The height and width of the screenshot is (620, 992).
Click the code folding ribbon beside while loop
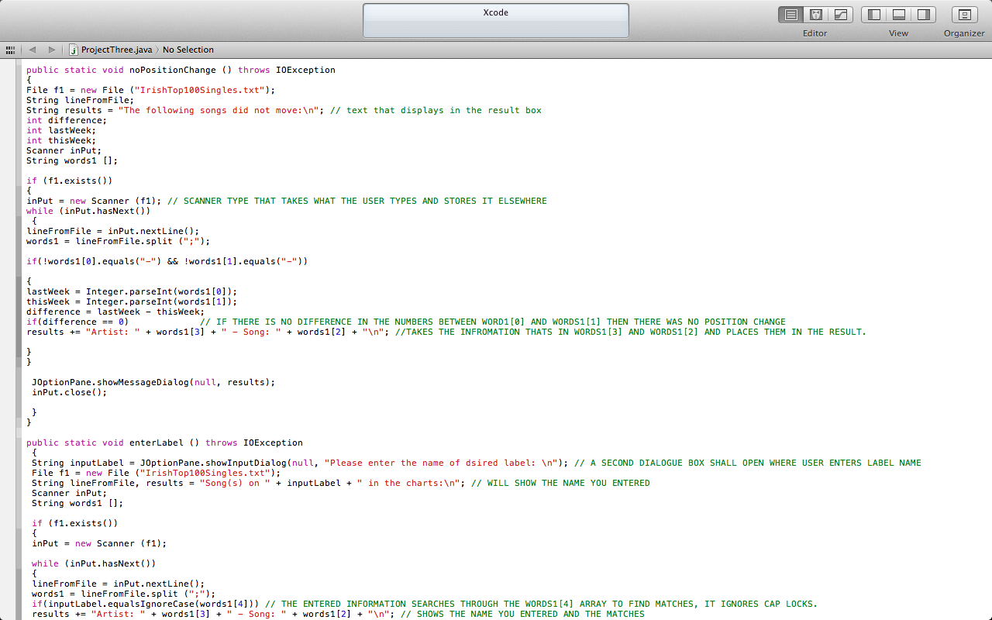19,211
